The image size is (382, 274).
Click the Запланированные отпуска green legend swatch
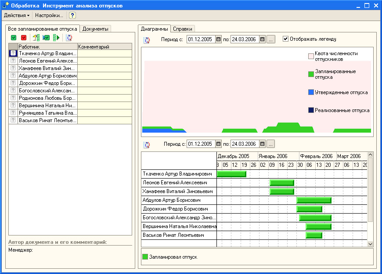pos(311,74)
